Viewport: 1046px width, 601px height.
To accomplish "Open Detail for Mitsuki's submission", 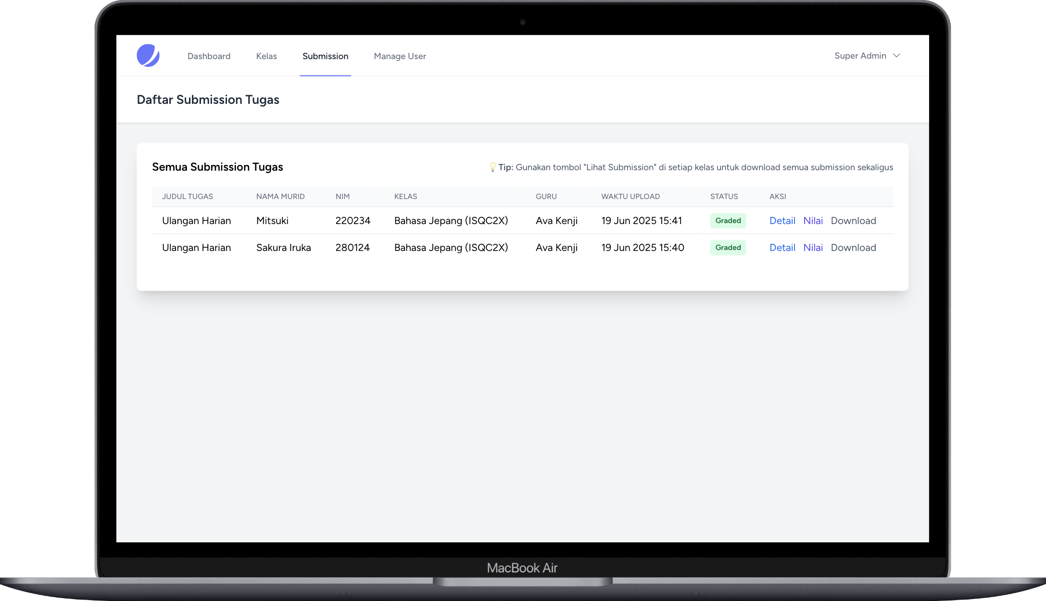I will (782, 221).
